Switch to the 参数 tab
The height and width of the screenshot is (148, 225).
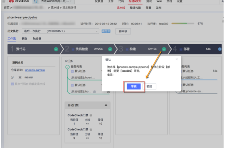coord(24,39)
